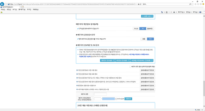Select 예 for spouse question

(x=143, y=28)
